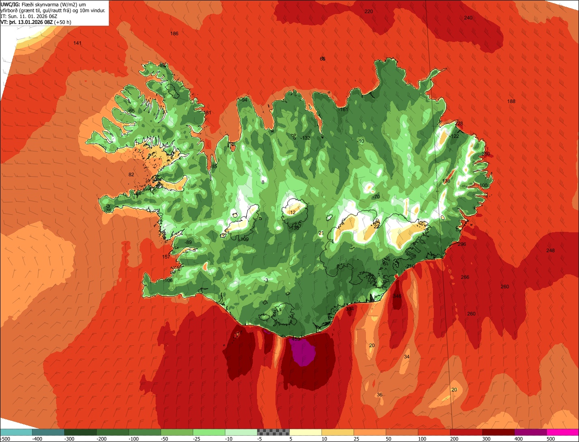Click the map value '82'
The image size is (579, 442).
click(x=131, y=174)
